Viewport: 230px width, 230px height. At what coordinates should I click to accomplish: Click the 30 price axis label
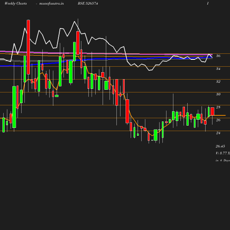218,94
